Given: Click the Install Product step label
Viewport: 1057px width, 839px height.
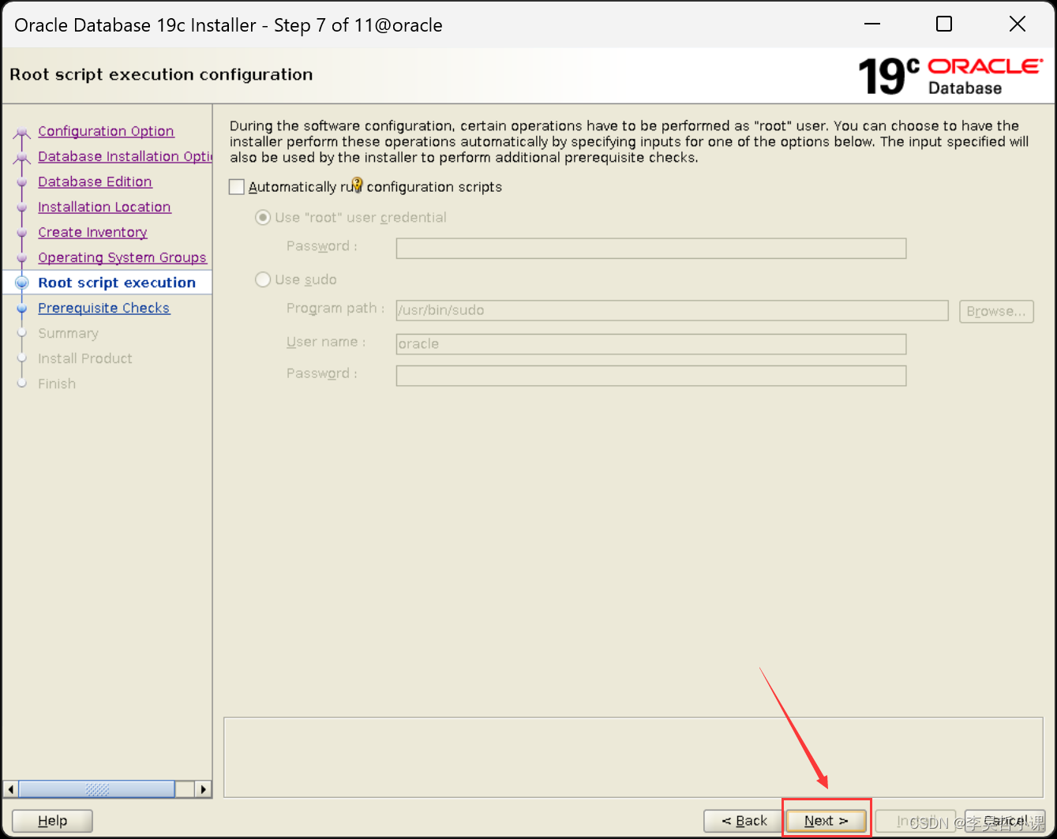Looking at the screenshot, I should 85,358.
